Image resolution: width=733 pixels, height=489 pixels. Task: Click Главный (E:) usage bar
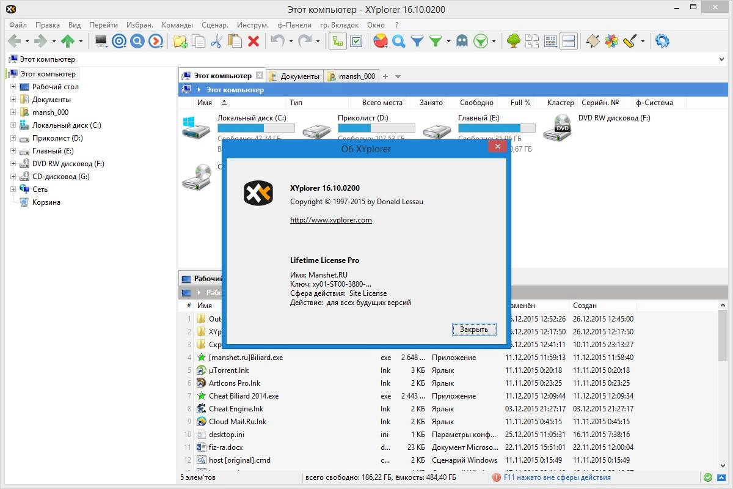[x=497, y=128]
